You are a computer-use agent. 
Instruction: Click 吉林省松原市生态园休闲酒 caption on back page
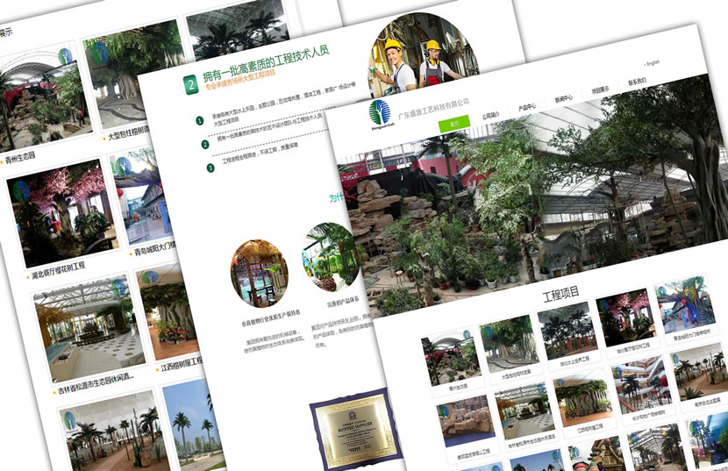(96, 383)
